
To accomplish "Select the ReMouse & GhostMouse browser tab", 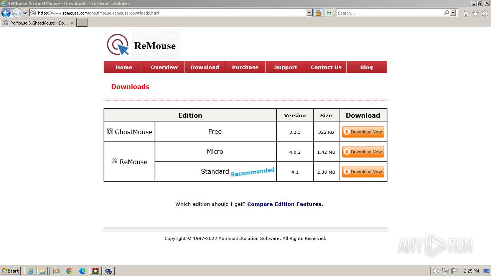I will coord(38,23).
